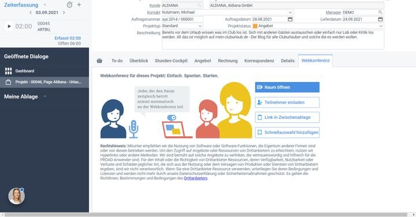
Task: Follow the Manager label link
Action: pyautogui.click(x=333, y=12)
